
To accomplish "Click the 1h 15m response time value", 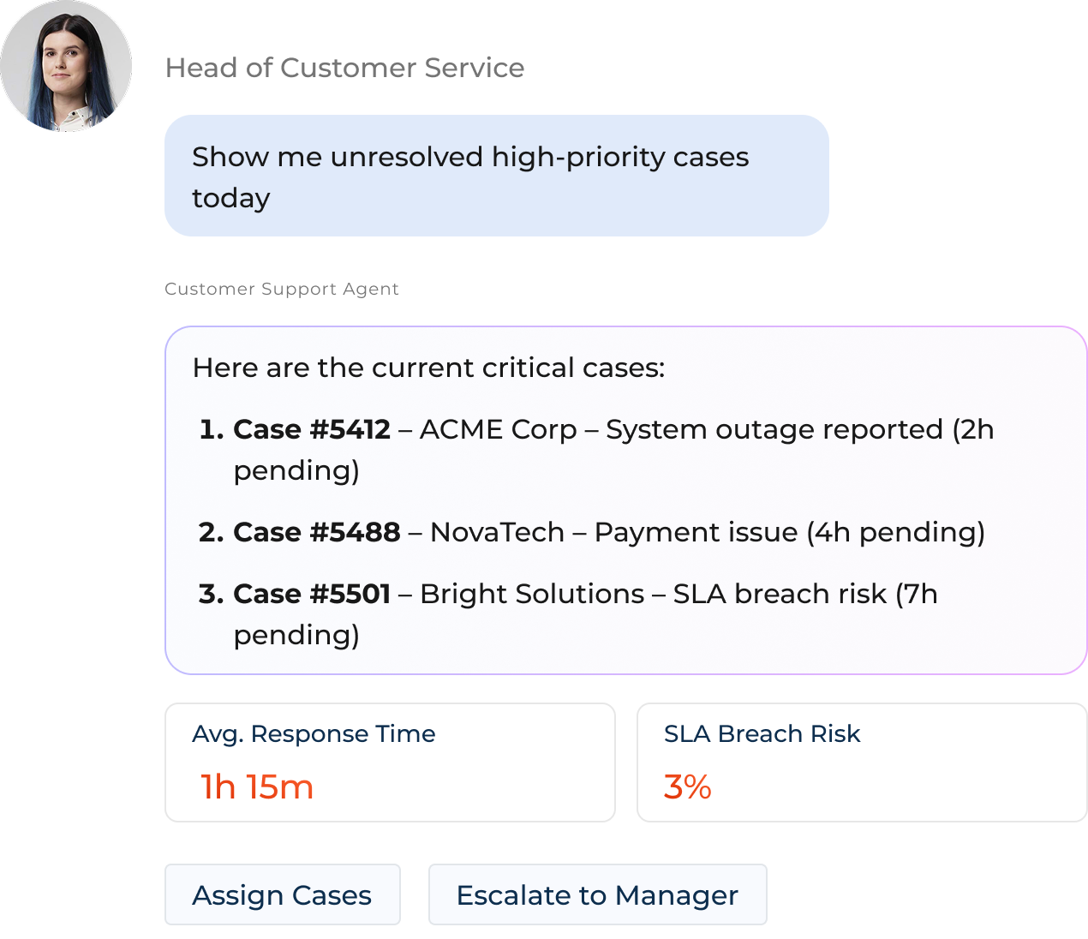I will pyautogui.click(x=255, y=786).
